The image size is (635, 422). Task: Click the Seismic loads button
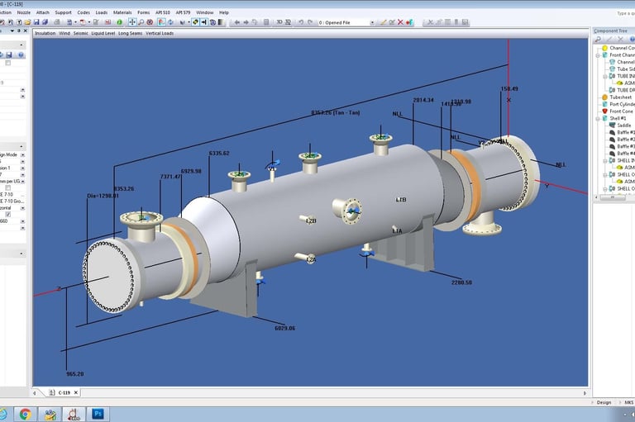pos(80,33)
